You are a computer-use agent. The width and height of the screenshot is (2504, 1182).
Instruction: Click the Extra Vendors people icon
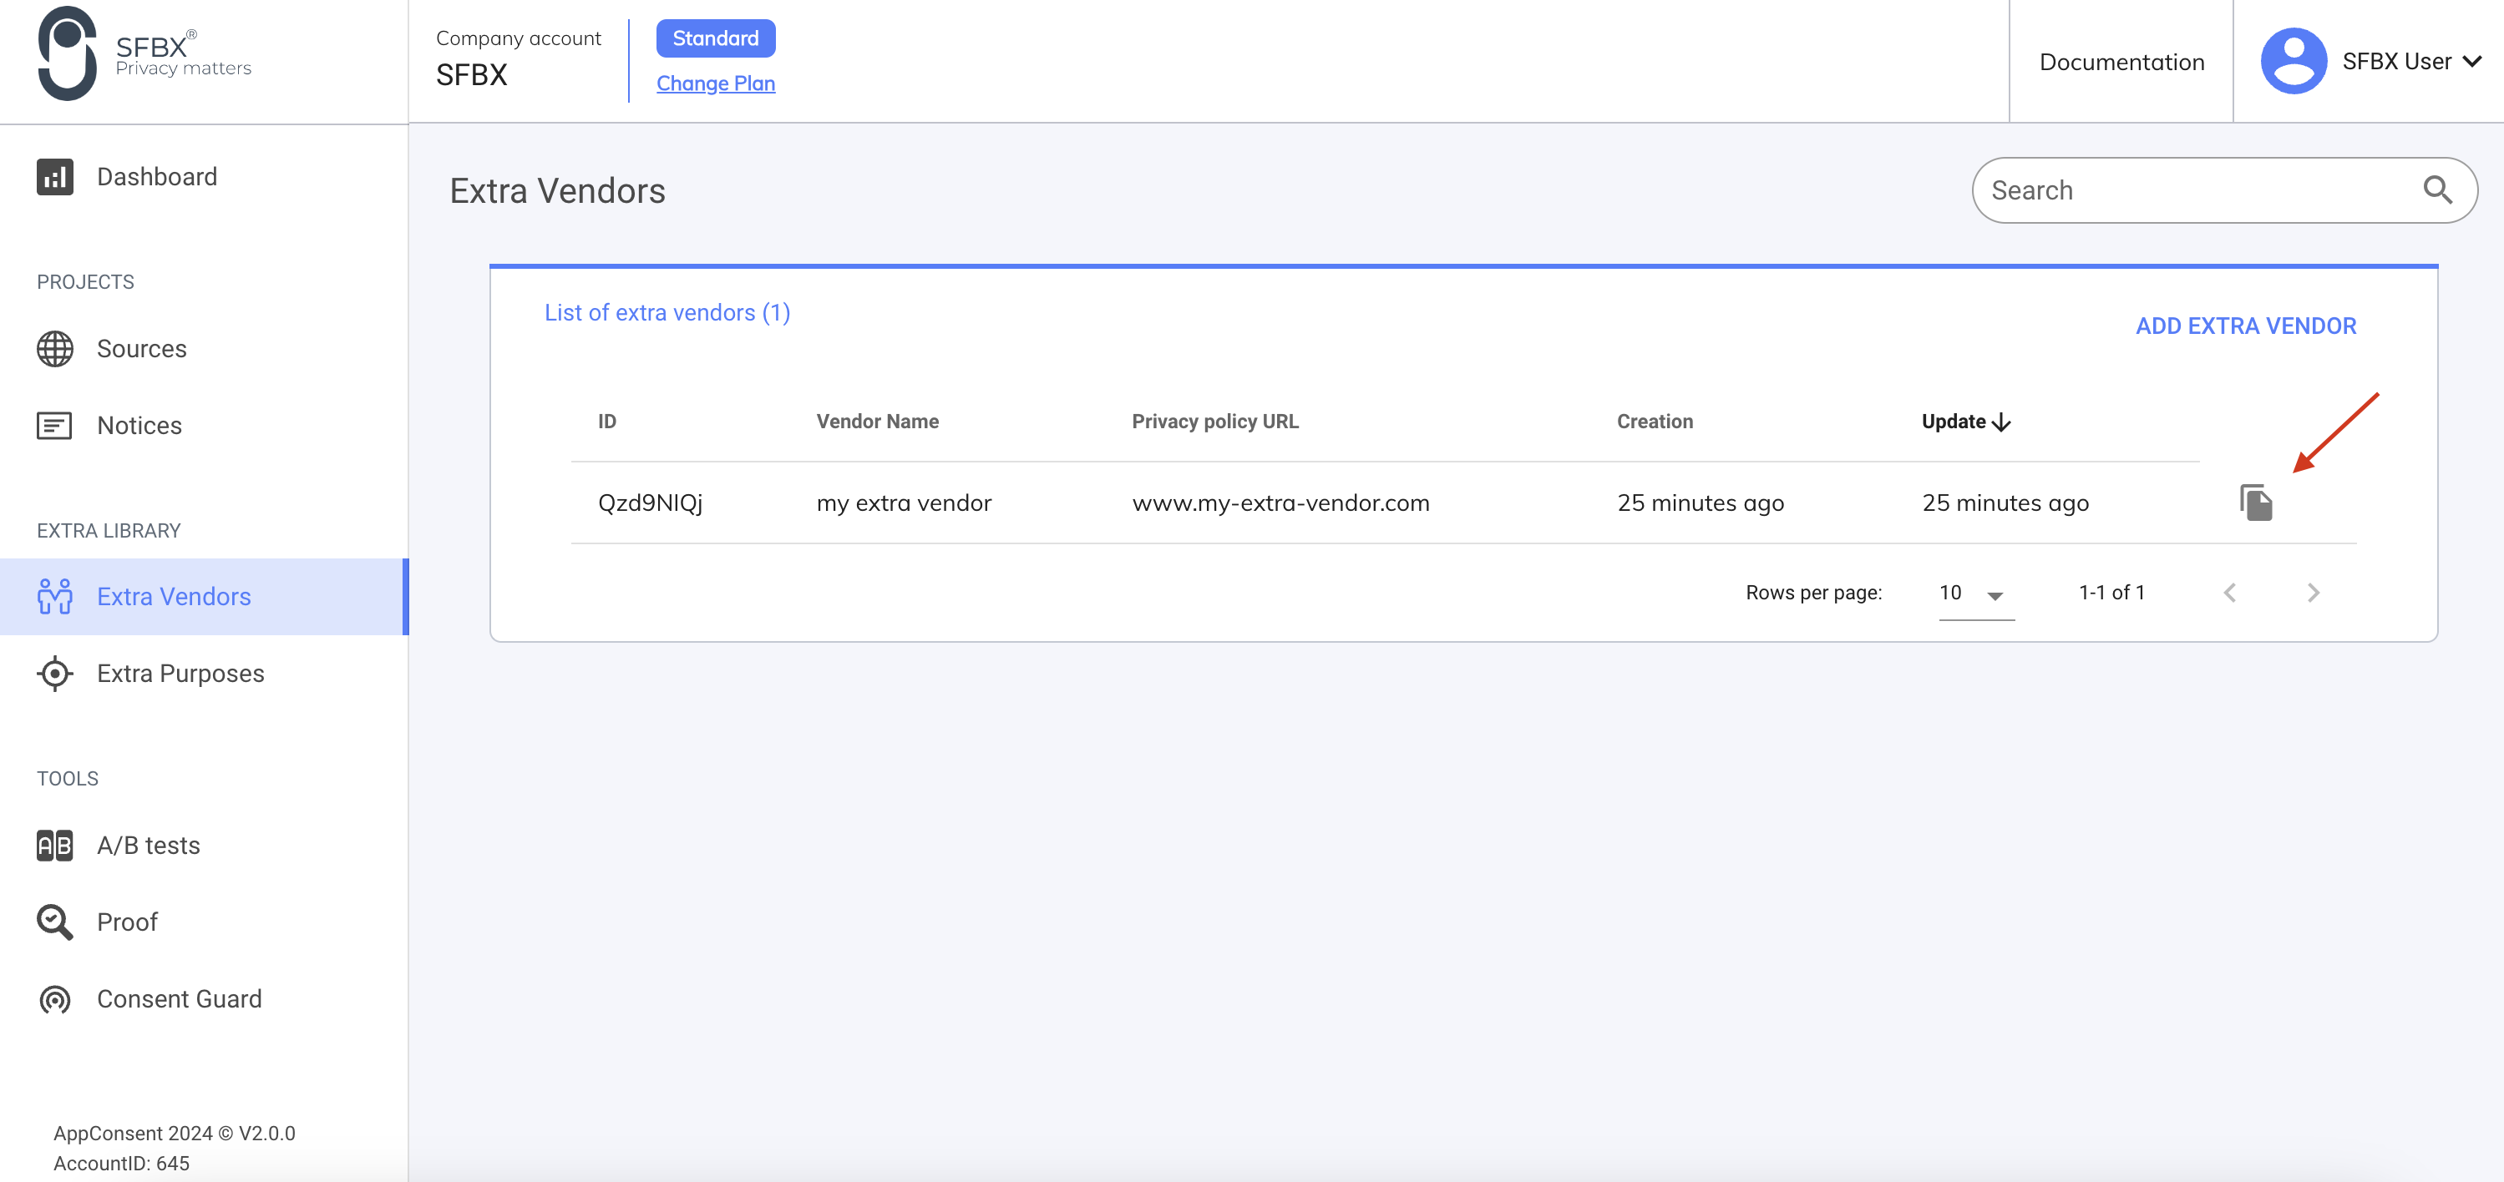pyautogui.click(x=54, y=596)
